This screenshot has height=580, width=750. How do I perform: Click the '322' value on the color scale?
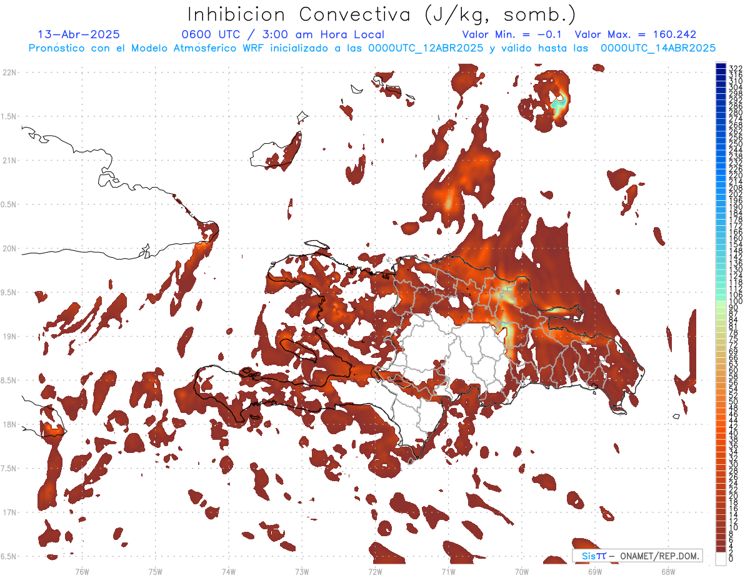coord(736,68)
